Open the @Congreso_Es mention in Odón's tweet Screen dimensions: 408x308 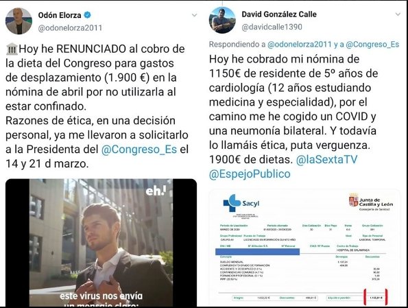point(139,150)
